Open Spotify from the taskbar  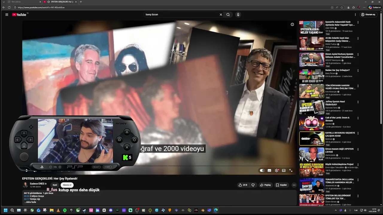tap(65, 210)
